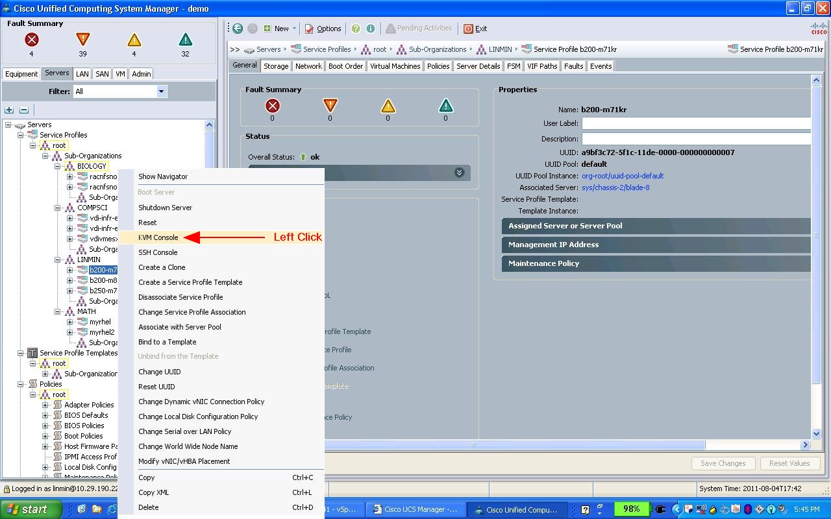Click the Service Profile Templates folder icon
Screen dimensions: 831x519
(32, 353)
